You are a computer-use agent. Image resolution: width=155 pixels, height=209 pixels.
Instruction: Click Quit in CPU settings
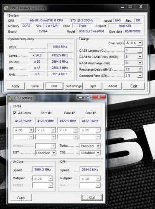pos(92,197)
